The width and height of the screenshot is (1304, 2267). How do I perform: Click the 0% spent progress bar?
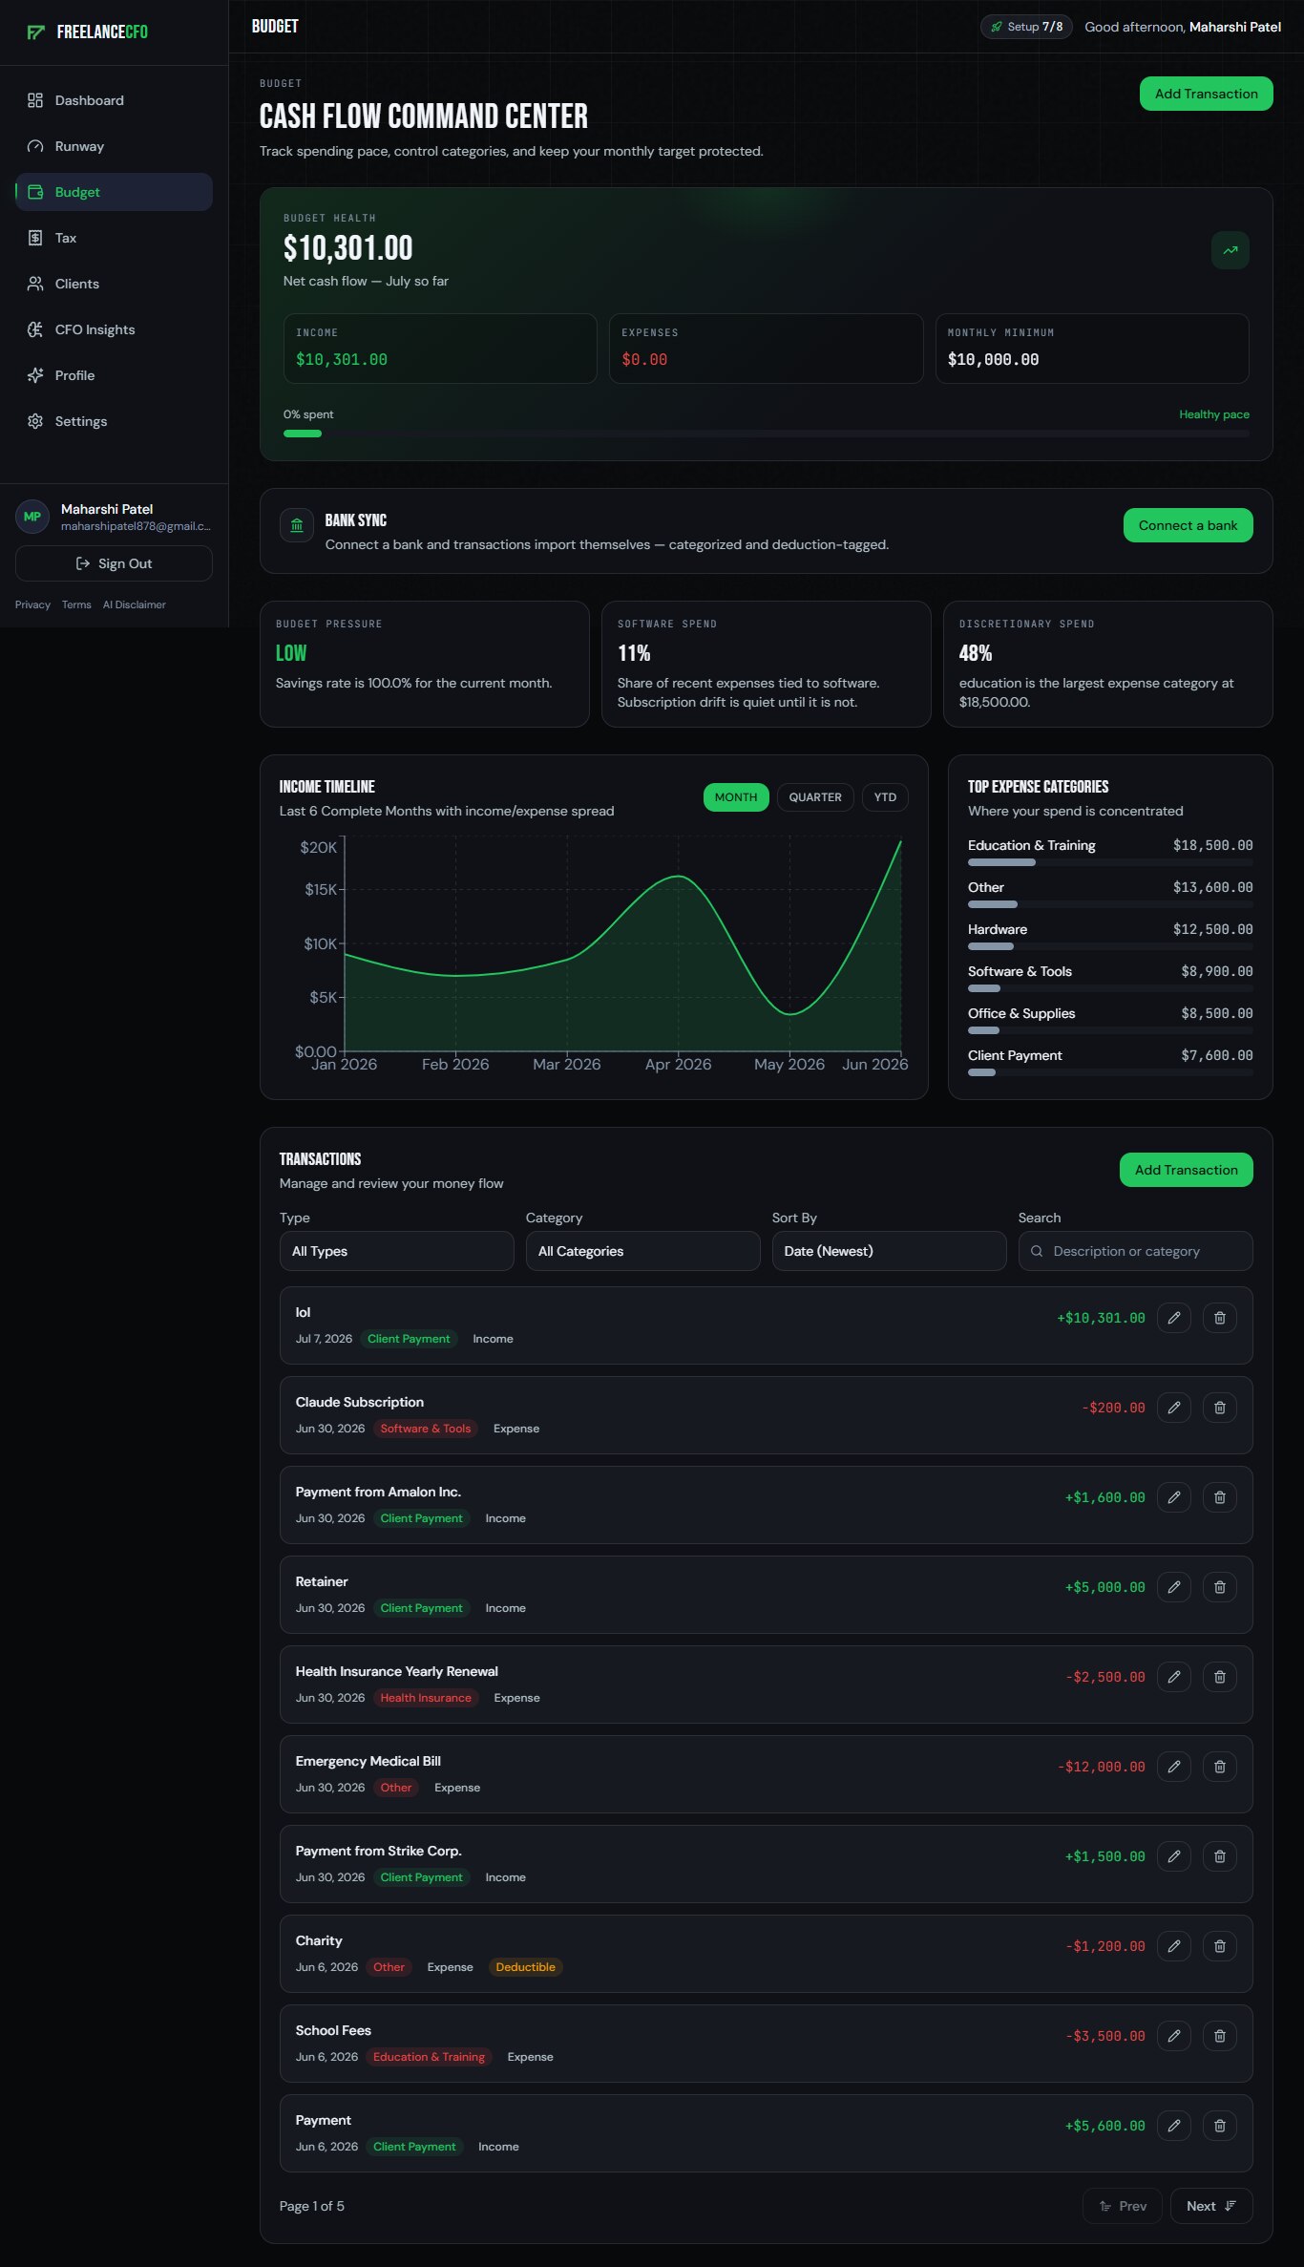[767, 434]
